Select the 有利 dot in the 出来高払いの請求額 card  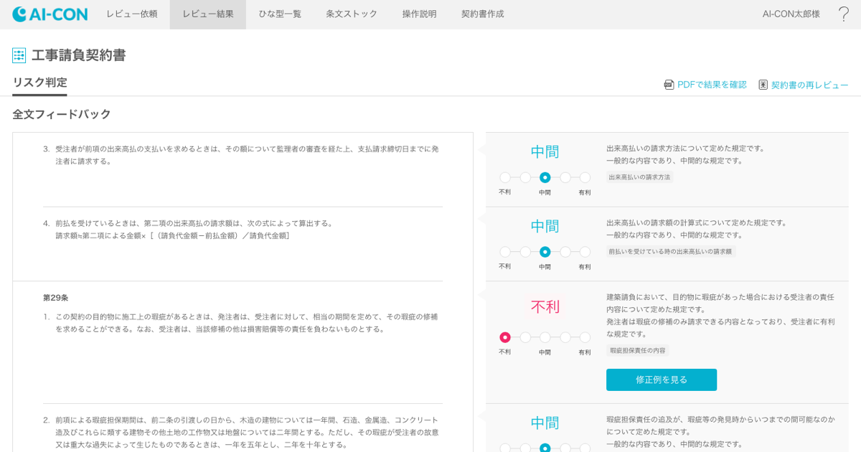tap(585, 252)
